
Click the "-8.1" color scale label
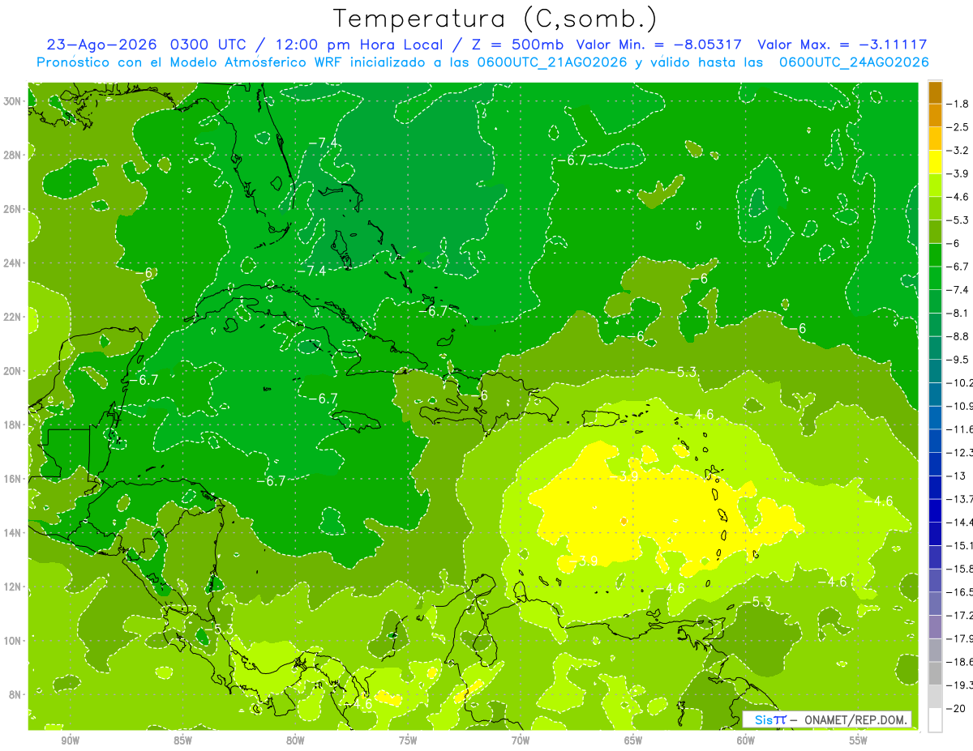coord(958,313)
